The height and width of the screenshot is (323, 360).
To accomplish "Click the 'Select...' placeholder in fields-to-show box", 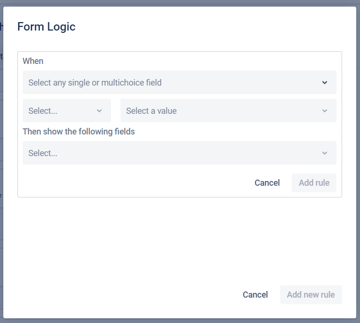I will click(x=43, y=153).
